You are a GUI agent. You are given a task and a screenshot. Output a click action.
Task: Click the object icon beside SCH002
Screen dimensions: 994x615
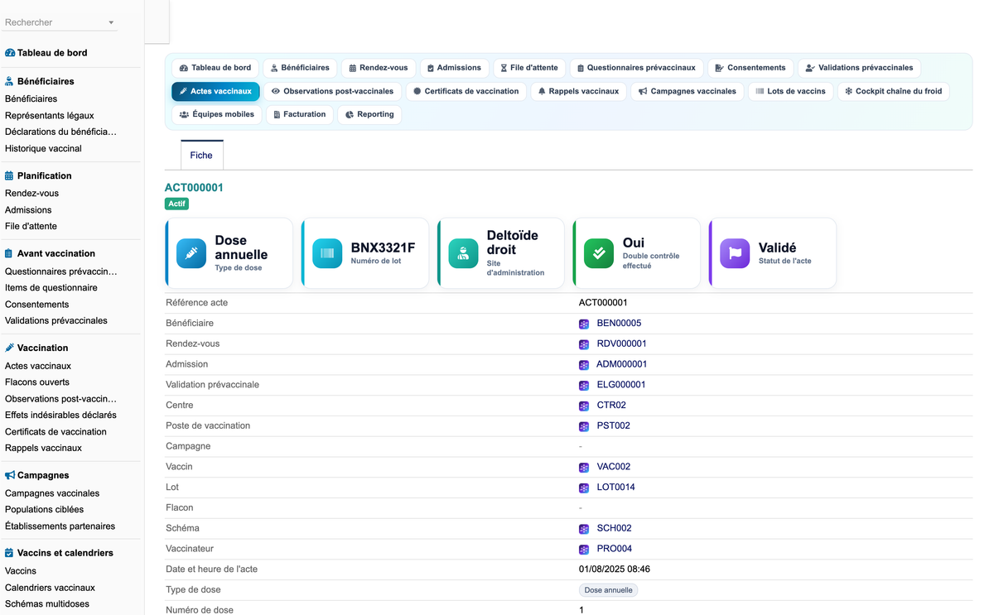(584, 529)
